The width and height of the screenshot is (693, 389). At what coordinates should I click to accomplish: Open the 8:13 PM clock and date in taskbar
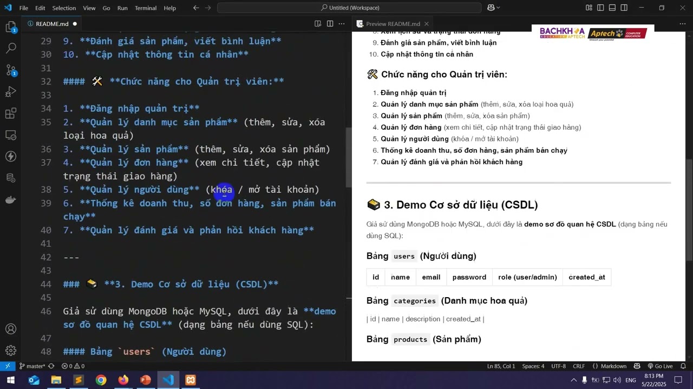[x=653, y=380]
